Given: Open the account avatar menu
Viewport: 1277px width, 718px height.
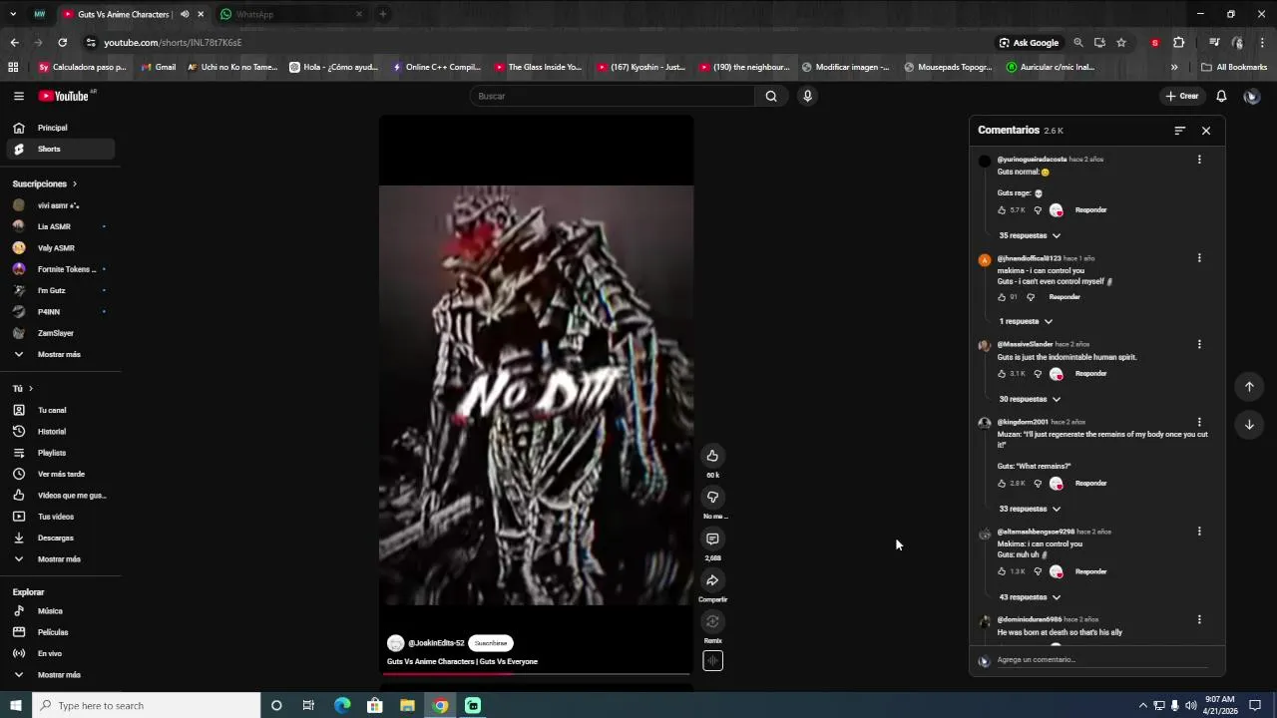Looking at the screenshot, I should [x=1252, y=96].
